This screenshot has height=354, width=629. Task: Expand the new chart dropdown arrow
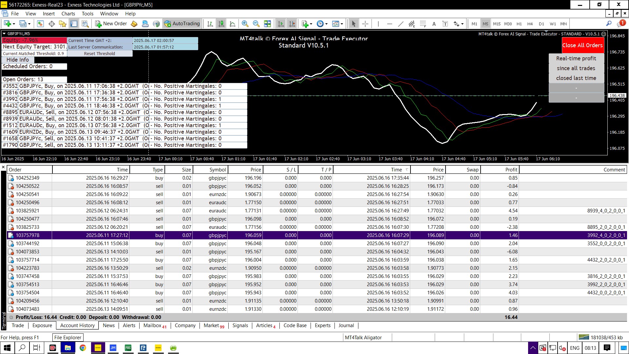(14, 24)
